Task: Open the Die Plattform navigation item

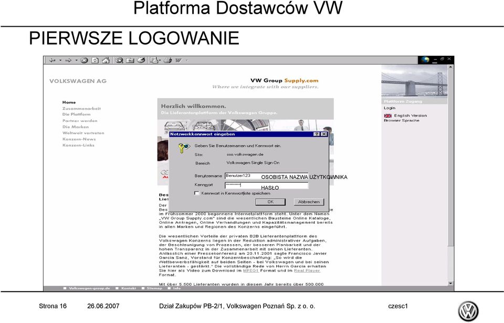Action: click(x=77, y=114)
